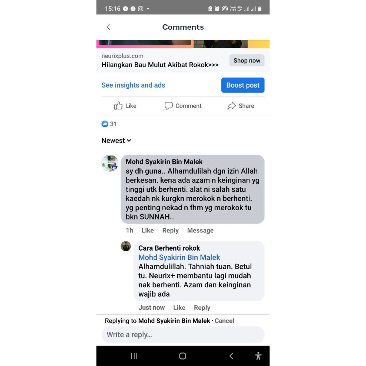Tap the accessibility figure icon
This screenshot has height=366, width=366.
tap(258, 356)
